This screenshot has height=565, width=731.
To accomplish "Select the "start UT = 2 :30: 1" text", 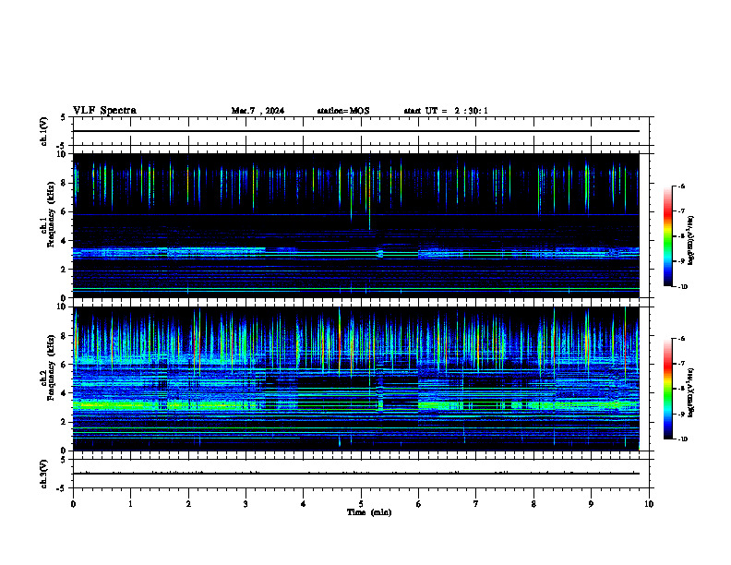I will click(446, 111).
